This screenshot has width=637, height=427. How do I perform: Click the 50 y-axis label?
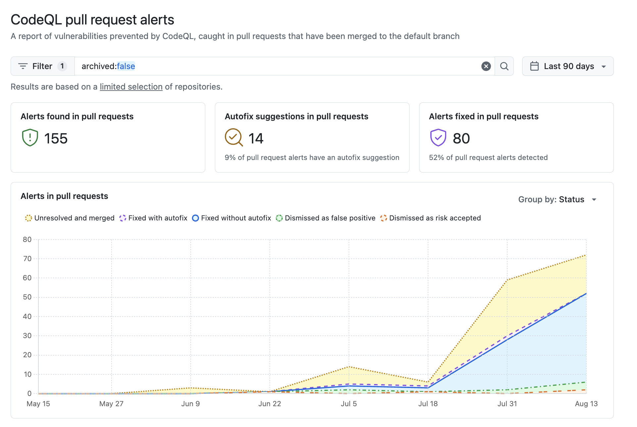point(27,297)
